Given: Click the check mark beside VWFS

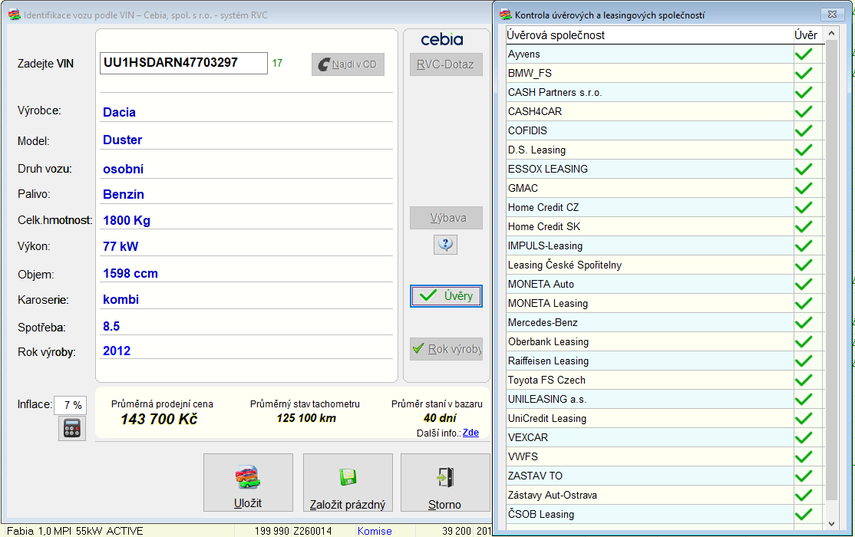Looking at the screenshot, I should tap(804, 457).
